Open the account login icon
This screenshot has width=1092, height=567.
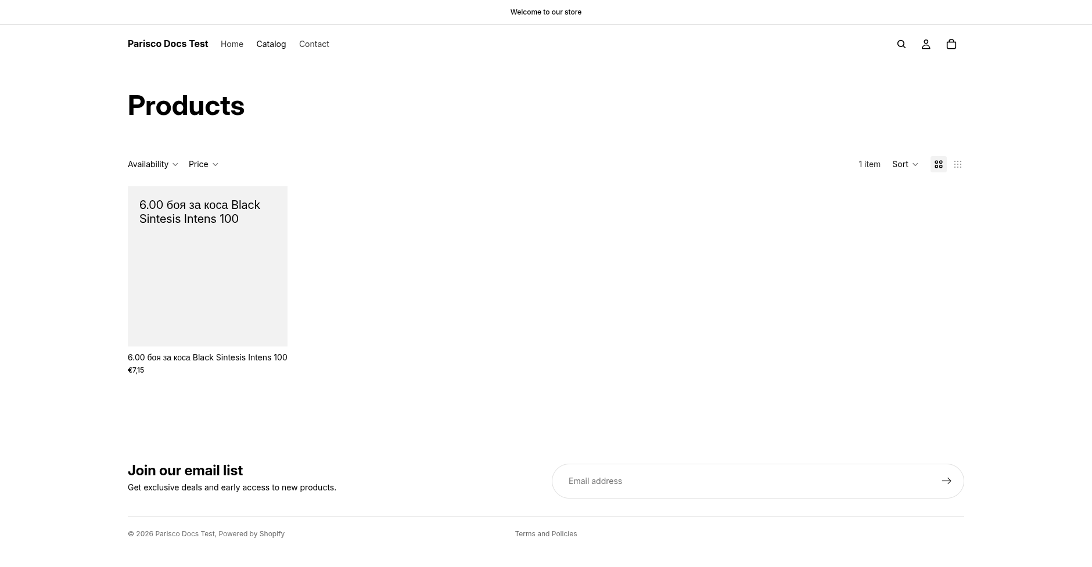pyautogui.click(x=926, y=44)
